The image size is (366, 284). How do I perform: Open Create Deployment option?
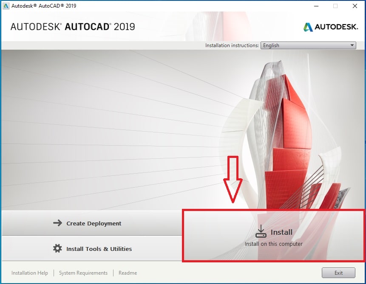pyautogui.click(x=92, y=223)
